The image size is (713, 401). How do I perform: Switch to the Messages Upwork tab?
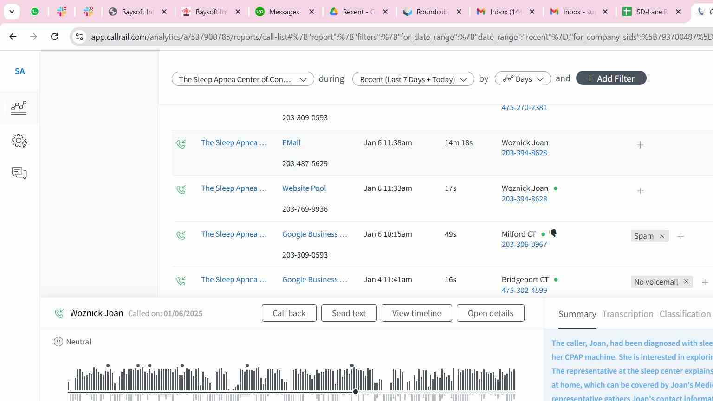[x=284, y=12]
